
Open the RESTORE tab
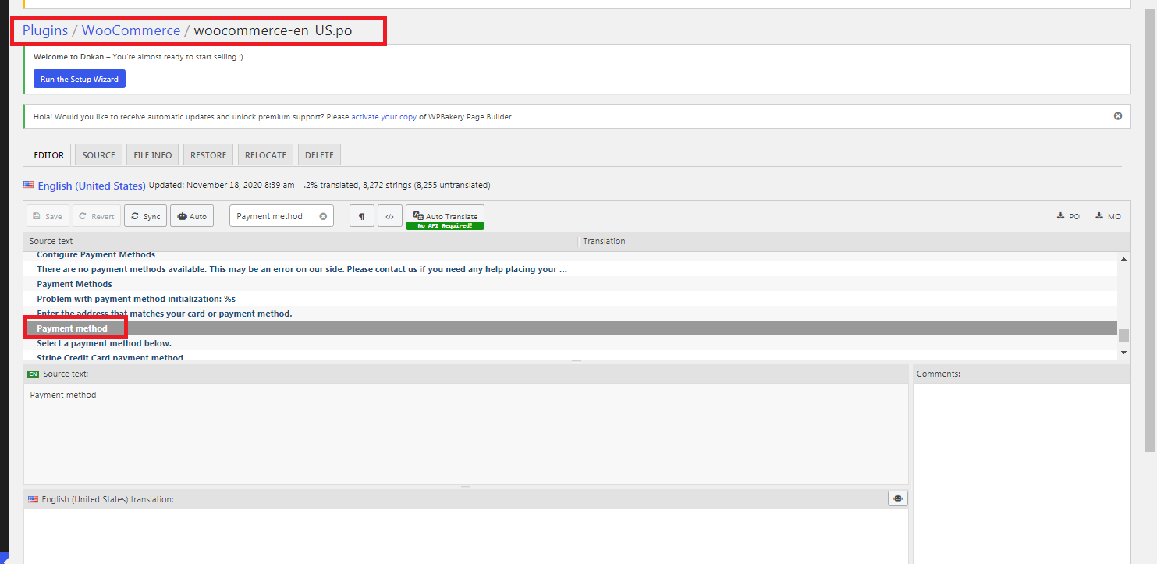[x=208, y=154]
